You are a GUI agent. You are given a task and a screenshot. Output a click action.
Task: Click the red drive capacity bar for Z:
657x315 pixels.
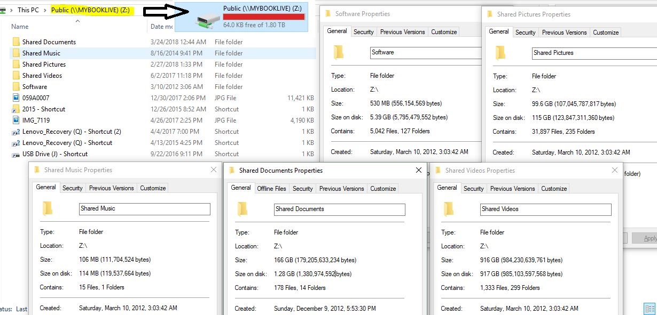coord(264,17)
